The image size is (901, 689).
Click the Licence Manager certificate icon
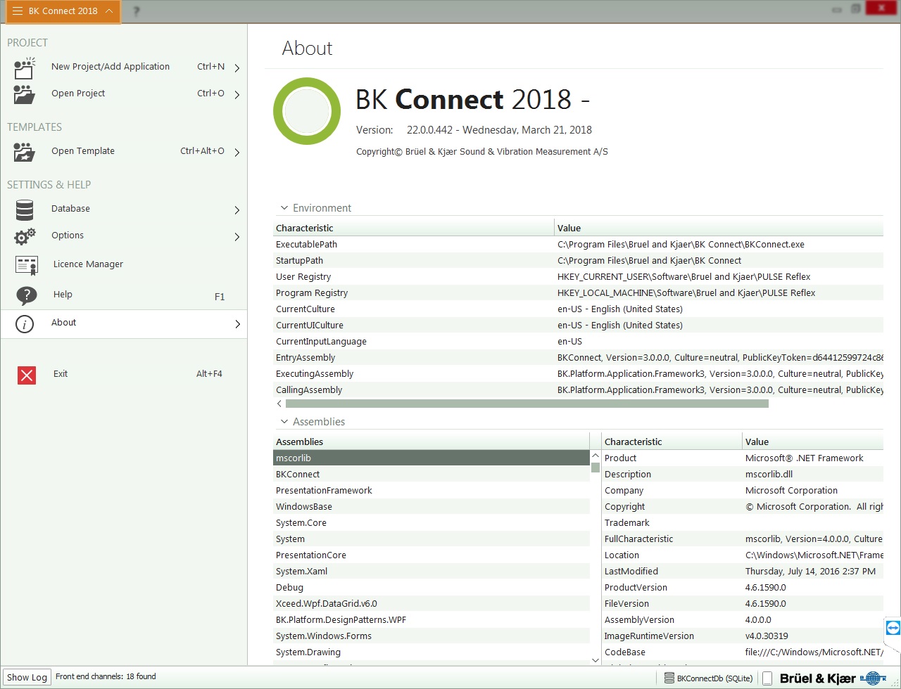pyautogui.click(x=26, y=264)
